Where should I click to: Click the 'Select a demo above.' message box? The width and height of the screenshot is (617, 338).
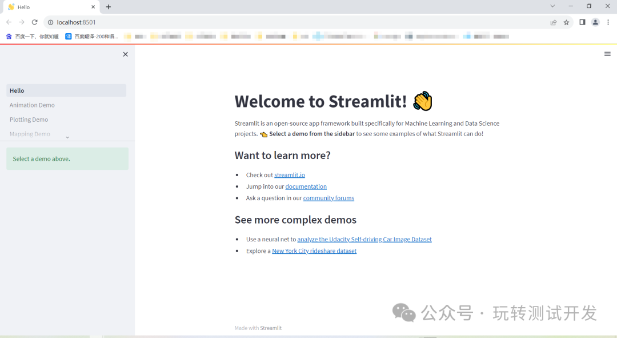tap(67, 159)
